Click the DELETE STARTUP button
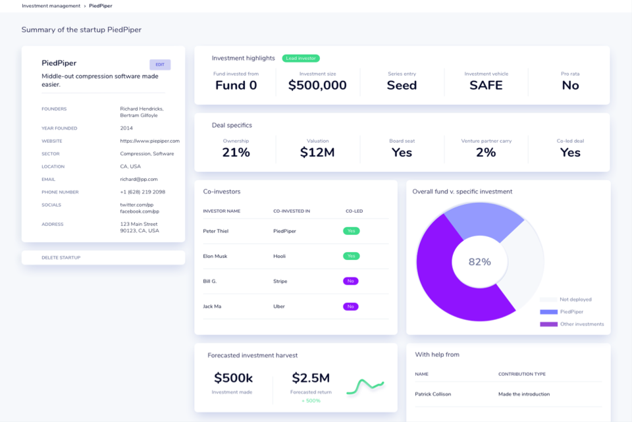Viewport: 632px width, 422px height. tap(61, 257)
